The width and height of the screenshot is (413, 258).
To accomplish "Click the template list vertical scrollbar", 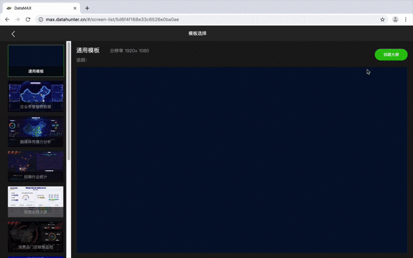I will tap(69, 101).
